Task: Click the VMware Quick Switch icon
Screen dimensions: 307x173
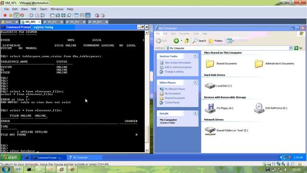Action: [58, 15]
